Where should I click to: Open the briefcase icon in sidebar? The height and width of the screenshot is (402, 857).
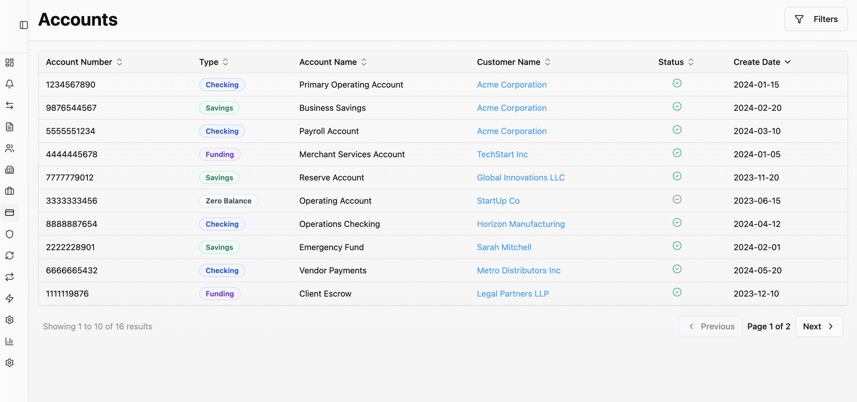pos(10,191)
